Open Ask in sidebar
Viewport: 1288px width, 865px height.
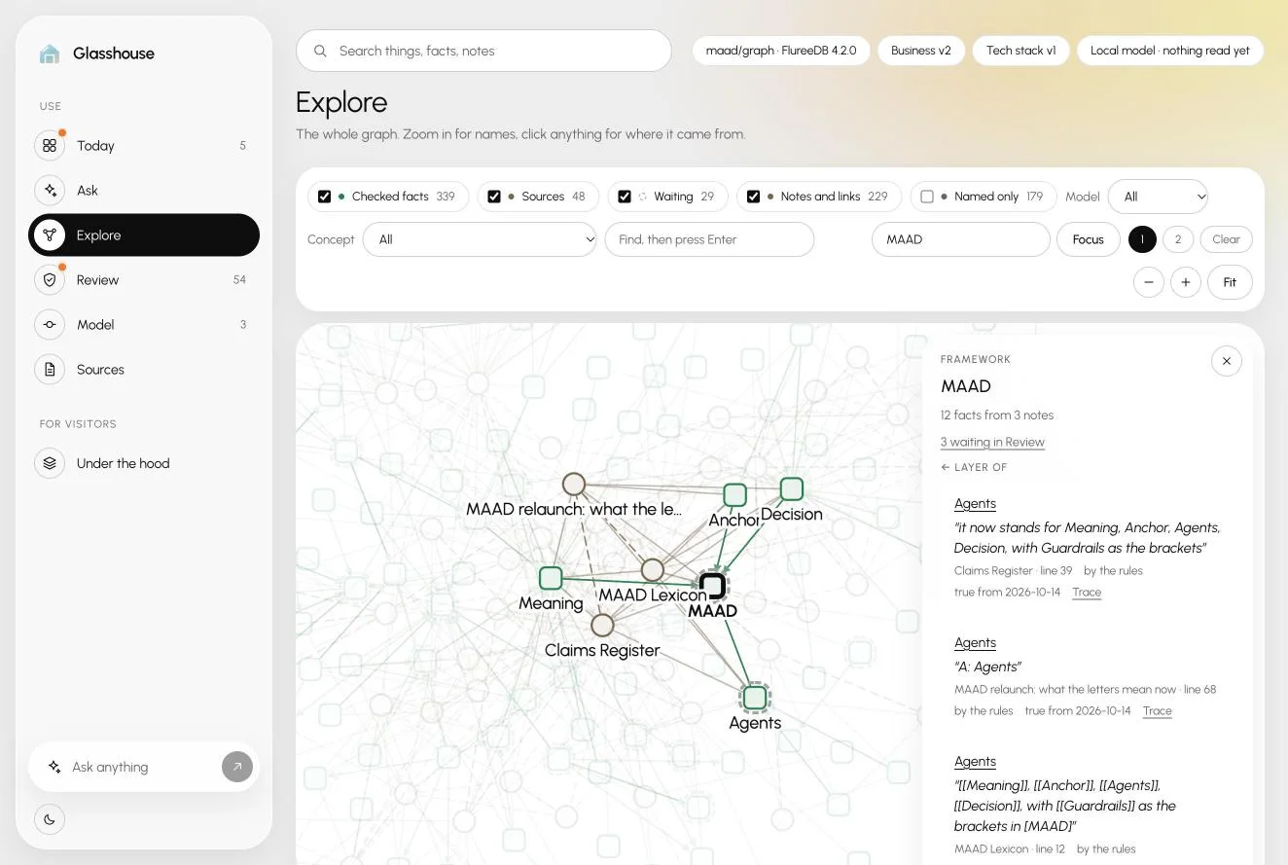(144, 191)
